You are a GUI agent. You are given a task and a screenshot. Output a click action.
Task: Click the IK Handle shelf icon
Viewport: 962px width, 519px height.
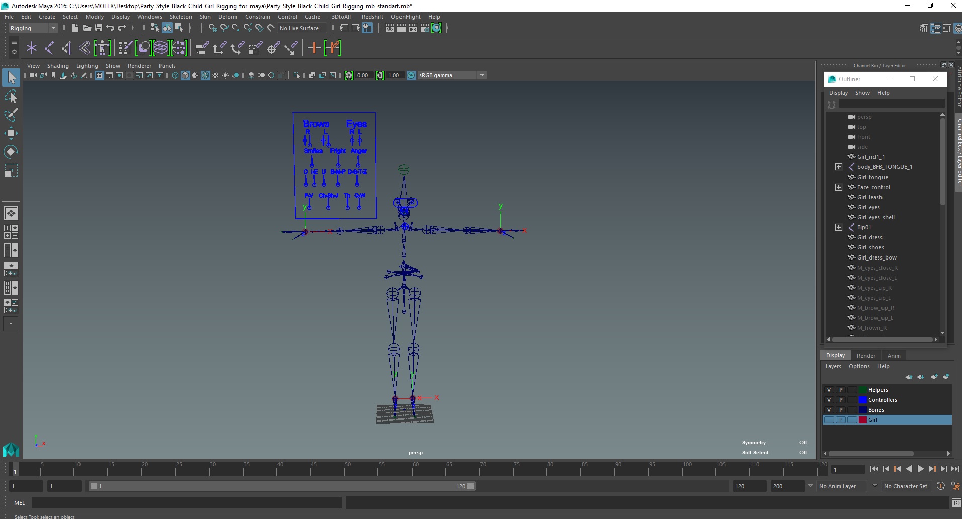[66, 48]
